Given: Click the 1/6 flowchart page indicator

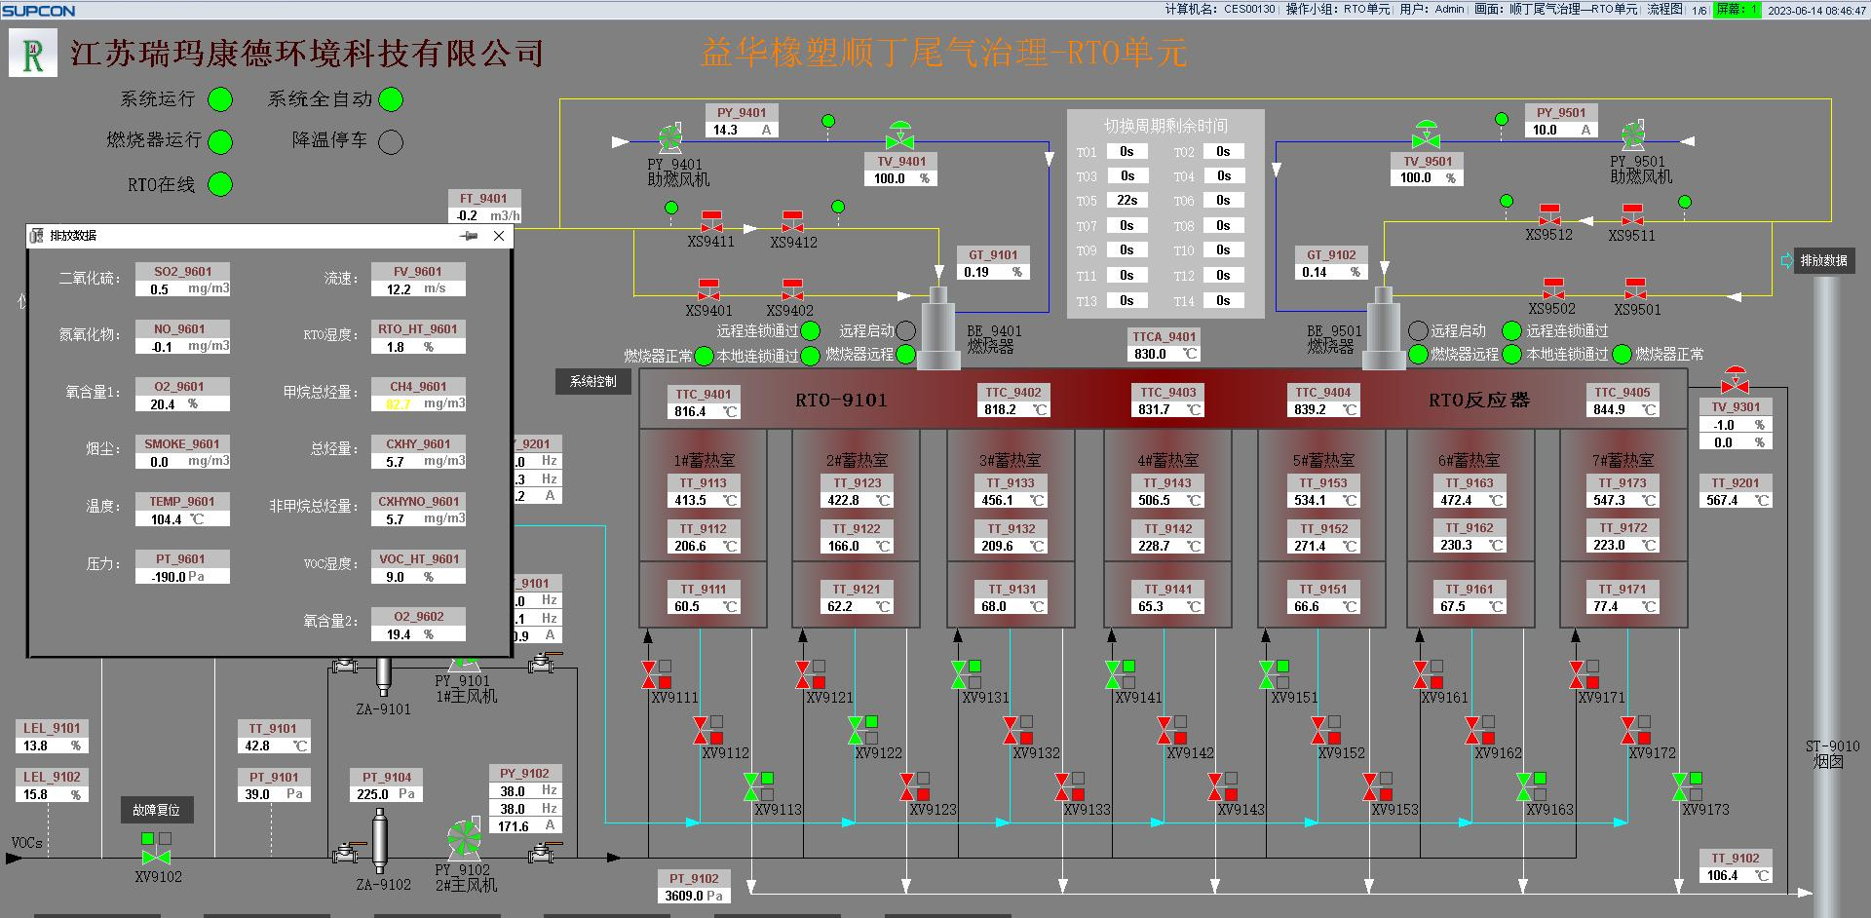Looking at the screenshot, I should pos(1699,10).
